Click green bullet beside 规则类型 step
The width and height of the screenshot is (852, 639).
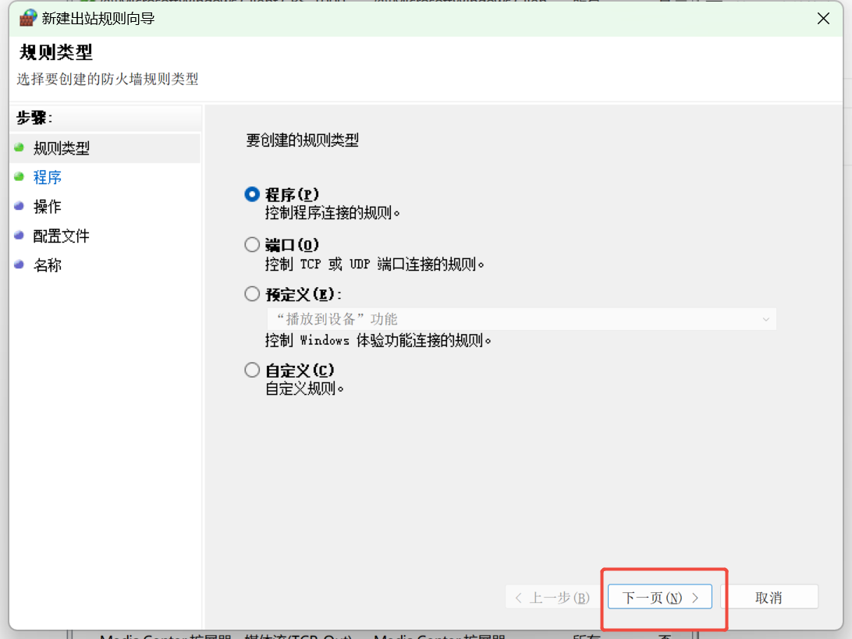[19, 147]
